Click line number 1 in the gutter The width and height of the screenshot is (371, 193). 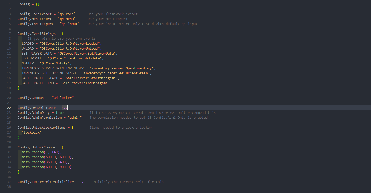click(10, 4)
